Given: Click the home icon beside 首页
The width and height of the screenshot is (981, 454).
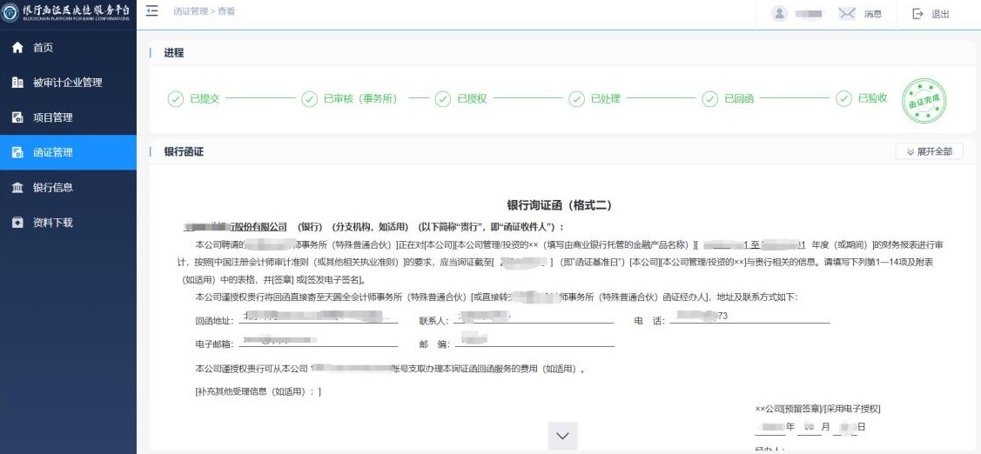Looking at the screenshot, I should (x=17, y=48).
